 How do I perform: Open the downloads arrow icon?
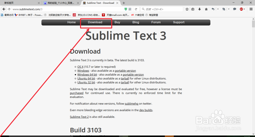pos(200,9)
